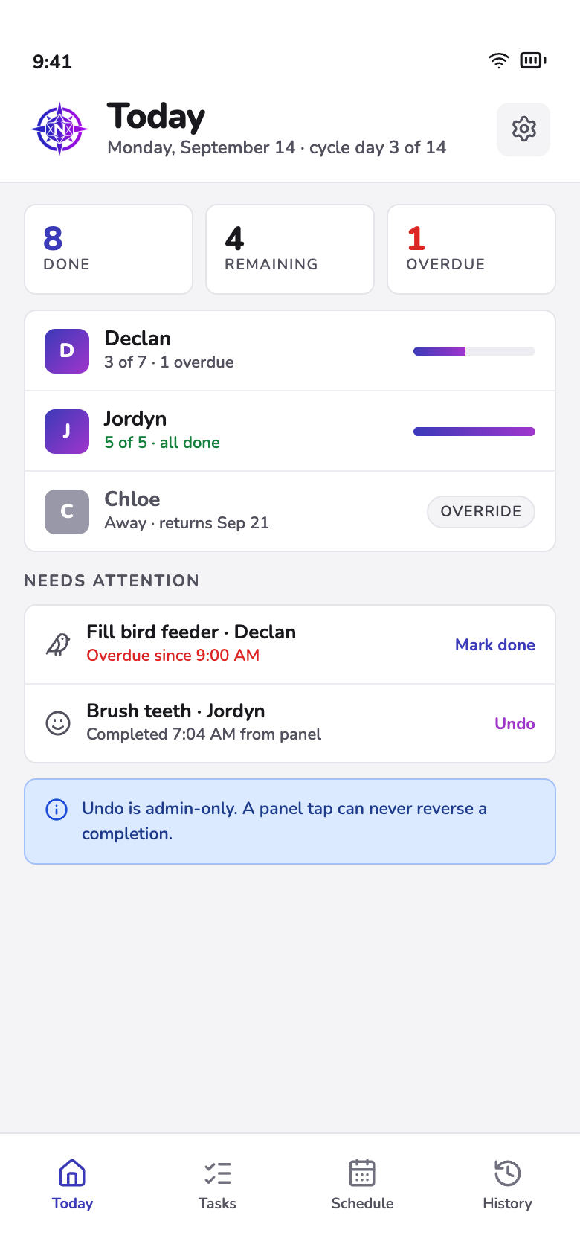The image size is (580, 1256).
Task: Tap the compass app logo
Action: pos(59,129)
